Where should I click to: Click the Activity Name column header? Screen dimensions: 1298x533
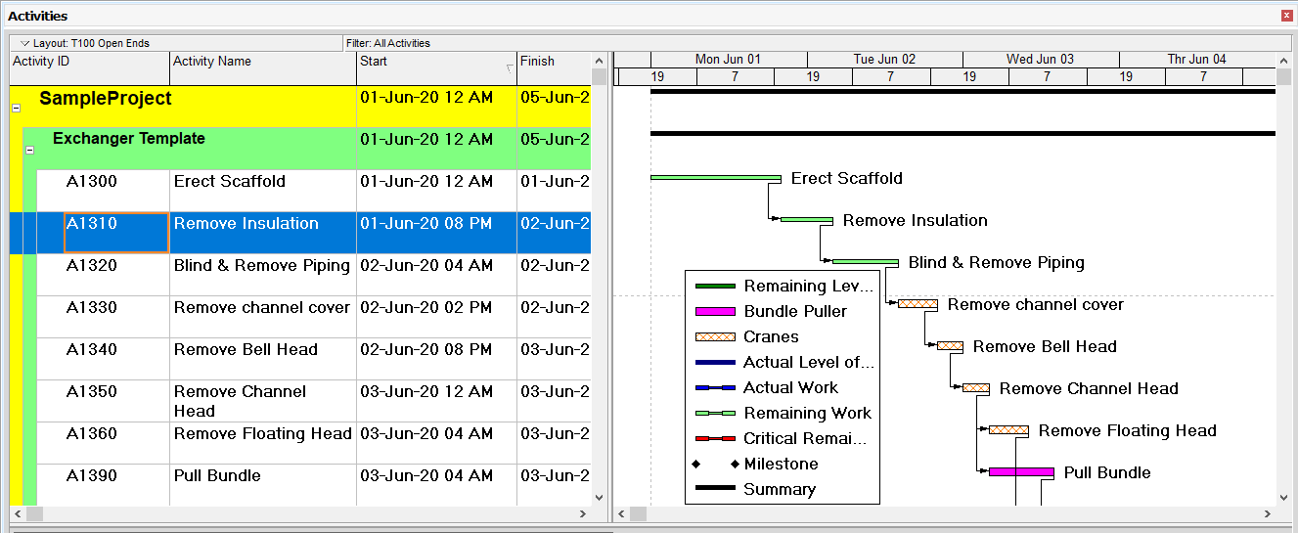(x=263, y=62)
